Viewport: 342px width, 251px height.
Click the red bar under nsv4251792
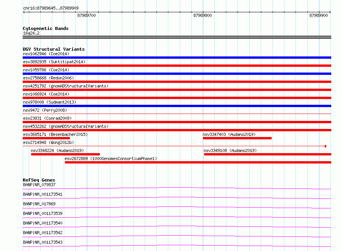tap(177, 90)
